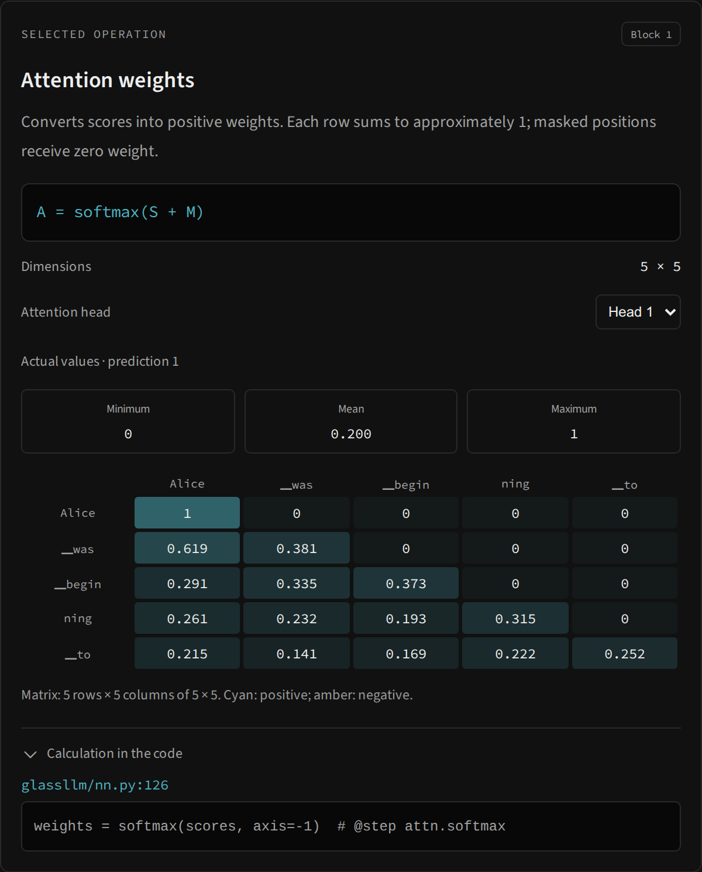Image resolution: width=702 pixels, height=872 pixels.
Task: Select the matrix cell with value 1
Action: click(x=187, y=513)
